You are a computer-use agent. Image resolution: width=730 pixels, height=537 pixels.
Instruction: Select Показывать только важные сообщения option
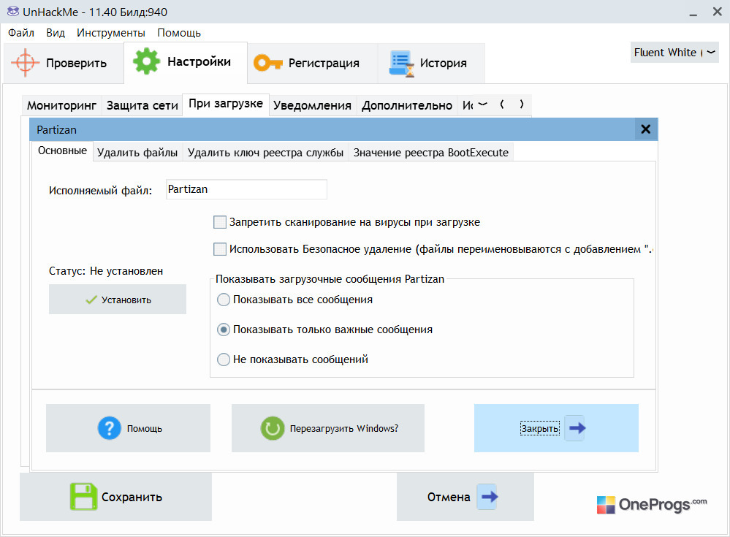click(224, 330)
